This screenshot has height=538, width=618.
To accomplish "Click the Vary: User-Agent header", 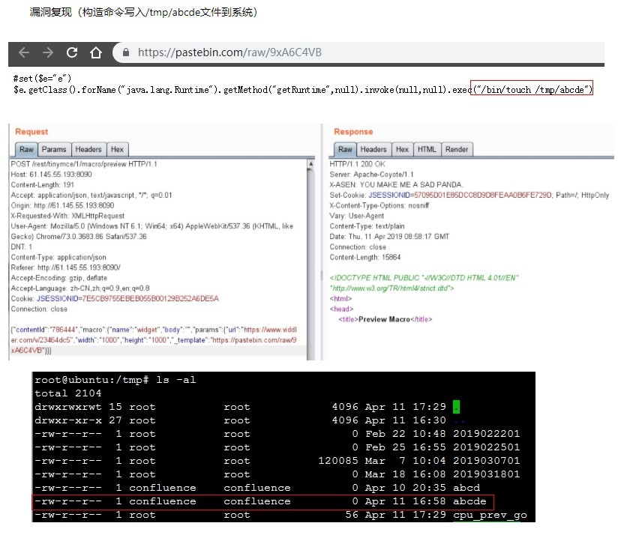I will [357, 216].
